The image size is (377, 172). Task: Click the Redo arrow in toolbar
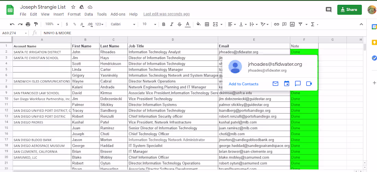coord(20,24)
